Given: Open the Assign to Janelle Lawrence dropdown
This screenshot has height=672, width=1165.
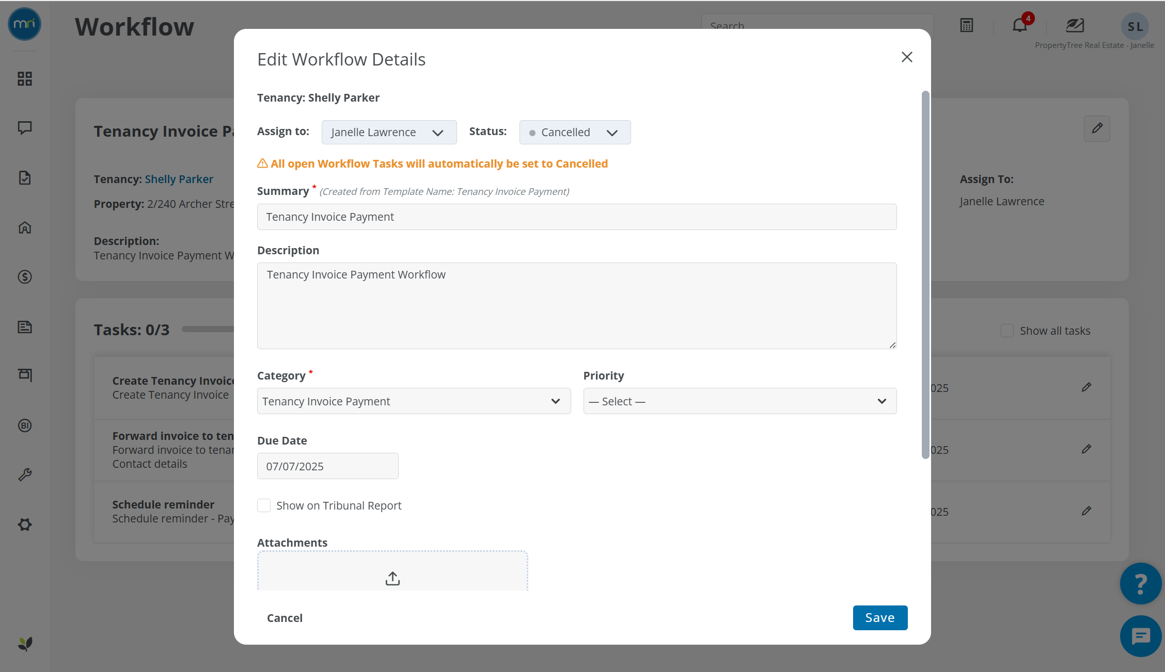Looking at the screenshot, I should tap(389, 132).
